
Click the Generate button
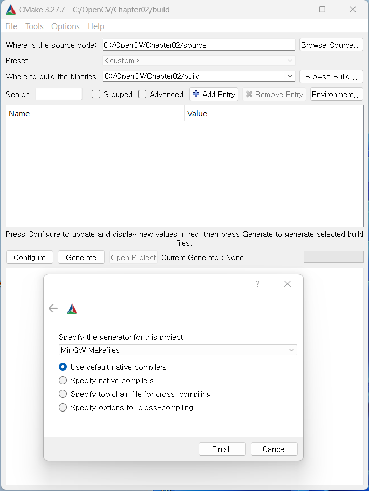pos(81,257)
